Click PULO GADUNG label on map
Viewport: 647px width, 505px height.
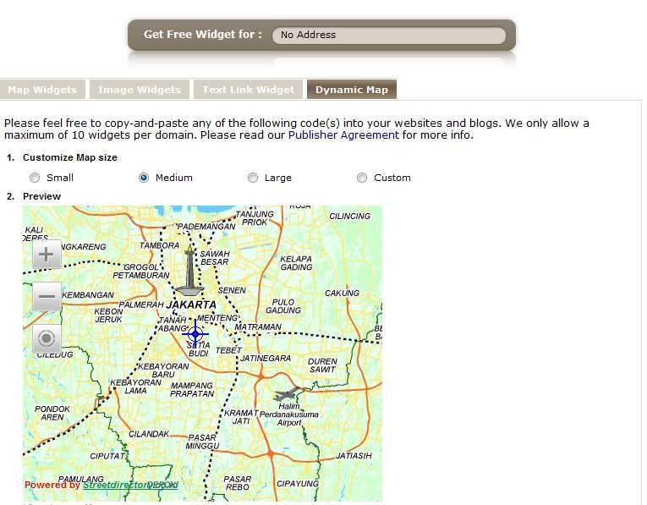click(x=283, y=306)
